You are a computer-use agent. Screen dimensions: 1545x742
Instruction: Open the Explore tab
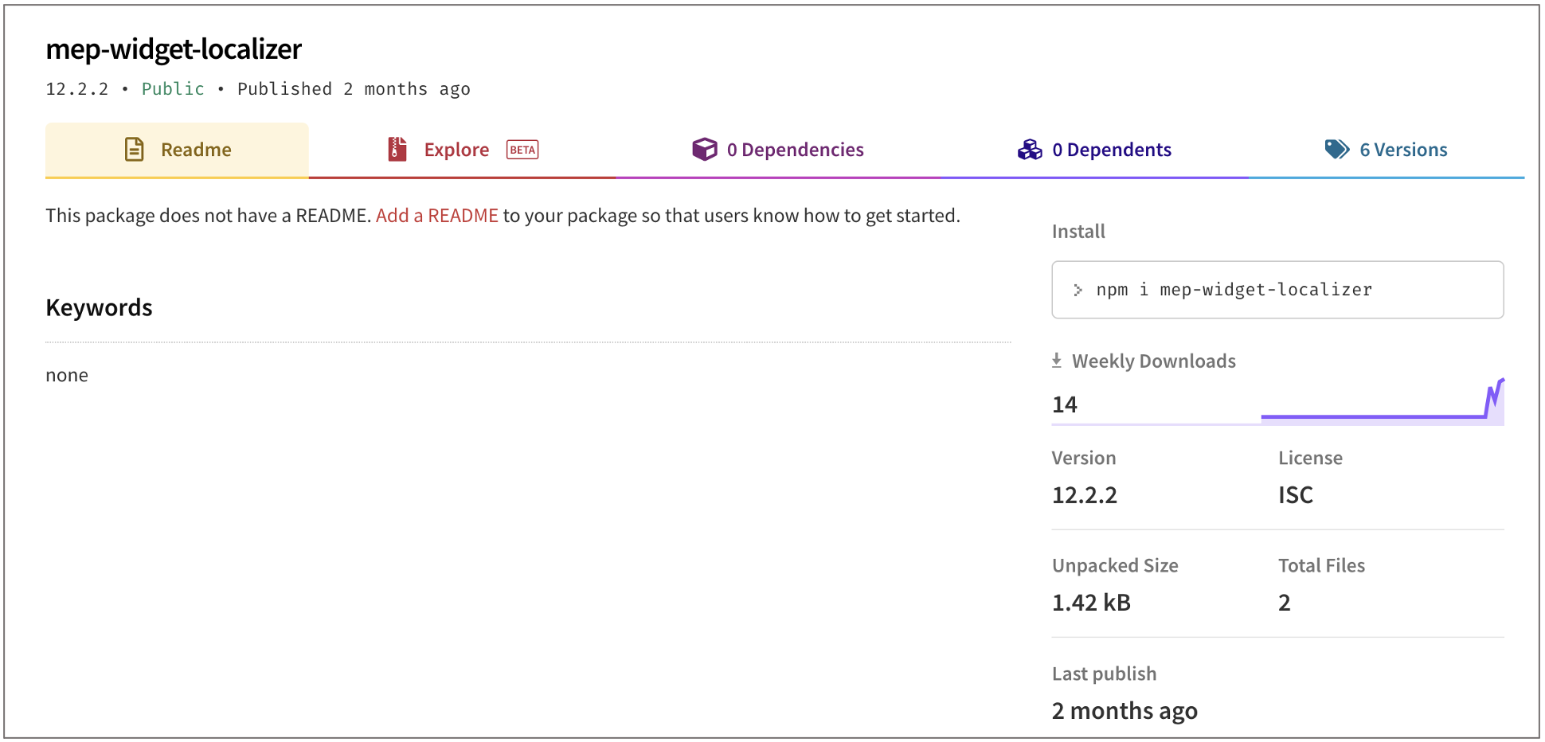[x=456, y=150]
